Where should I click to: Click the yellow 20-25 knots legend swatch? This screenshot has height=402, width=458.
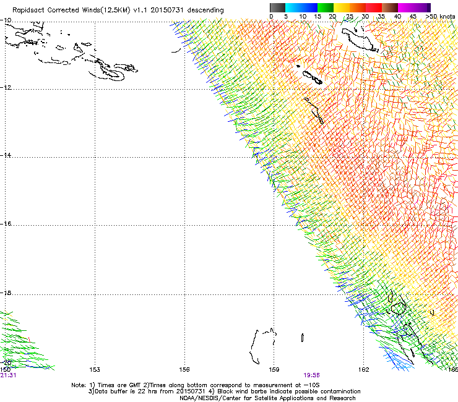tap(342, 7)
